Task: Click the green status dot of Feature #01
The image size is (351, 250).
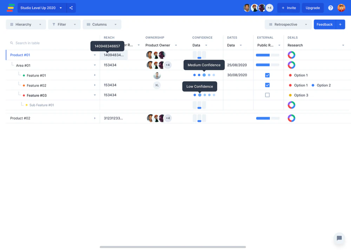Action: point(24,76)
